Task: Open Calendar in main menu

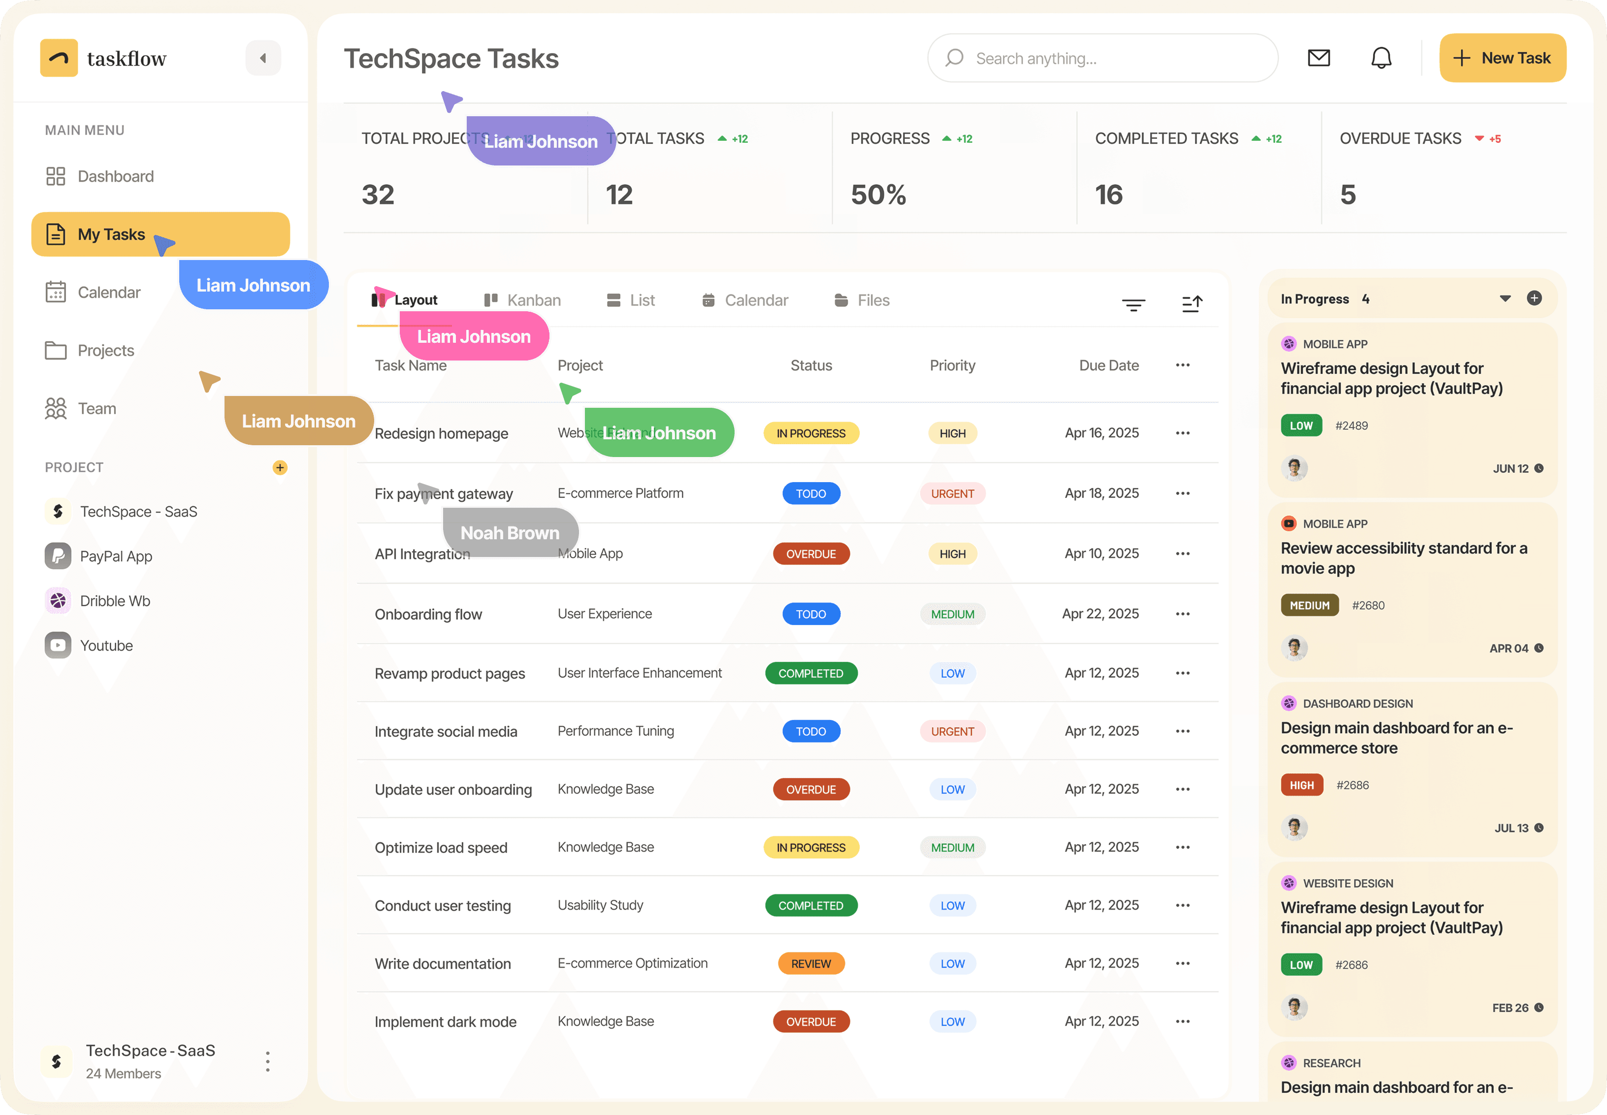Action: [108, 292]
